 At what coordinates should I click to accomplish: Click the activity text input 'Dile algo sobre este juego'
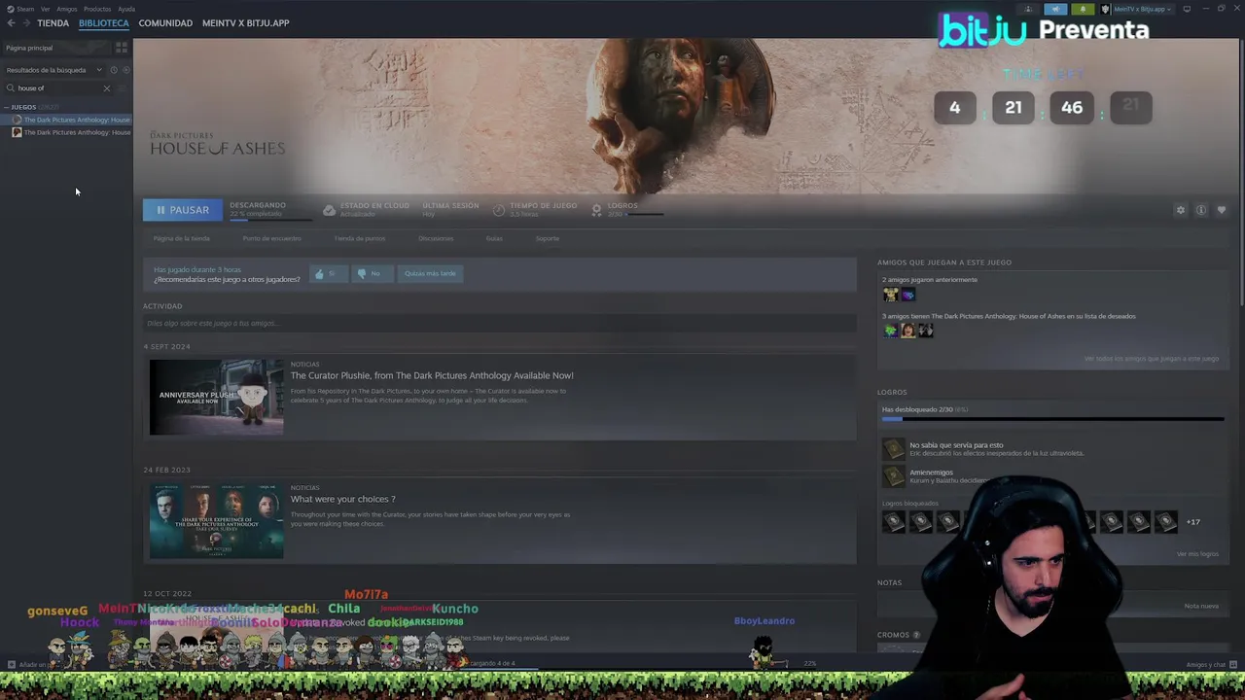click(x=499, y=323)
